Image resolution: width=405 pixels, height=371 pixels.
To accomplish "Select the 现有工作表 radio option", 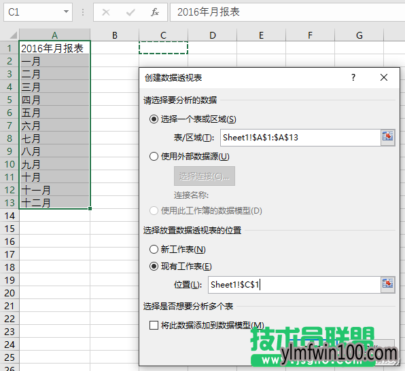I will point(154,267).
